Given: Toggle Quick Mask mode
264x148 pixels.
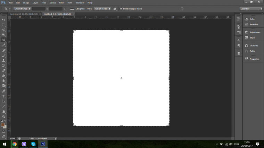Looking at the screenshot, I should pyautogui.click(x=3, y=131).
